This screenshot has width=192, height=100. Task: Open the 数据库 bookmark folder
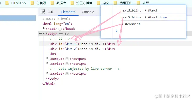[x=58, y=3]
